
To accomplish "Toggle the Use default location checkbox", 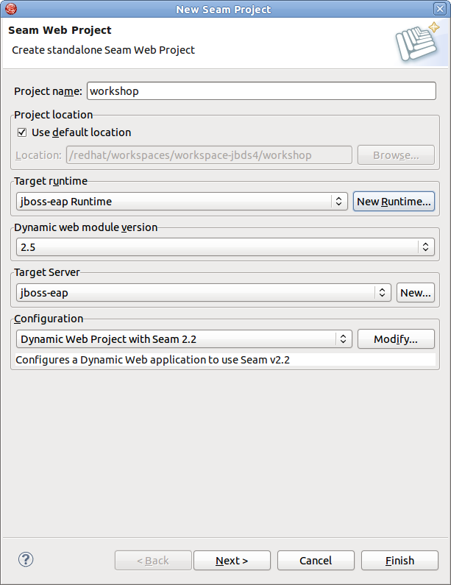I will [x=22, y=132].
